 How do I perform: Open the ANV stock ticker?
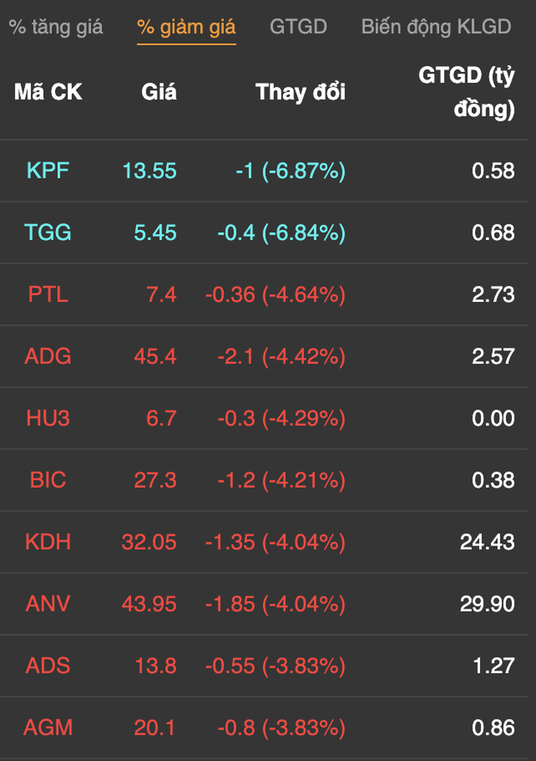click(x=48, y=604)
